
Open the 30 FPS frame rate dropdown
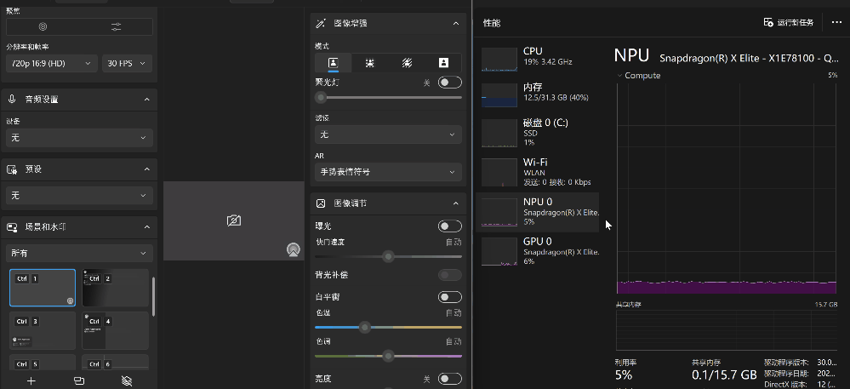(127, 64)
